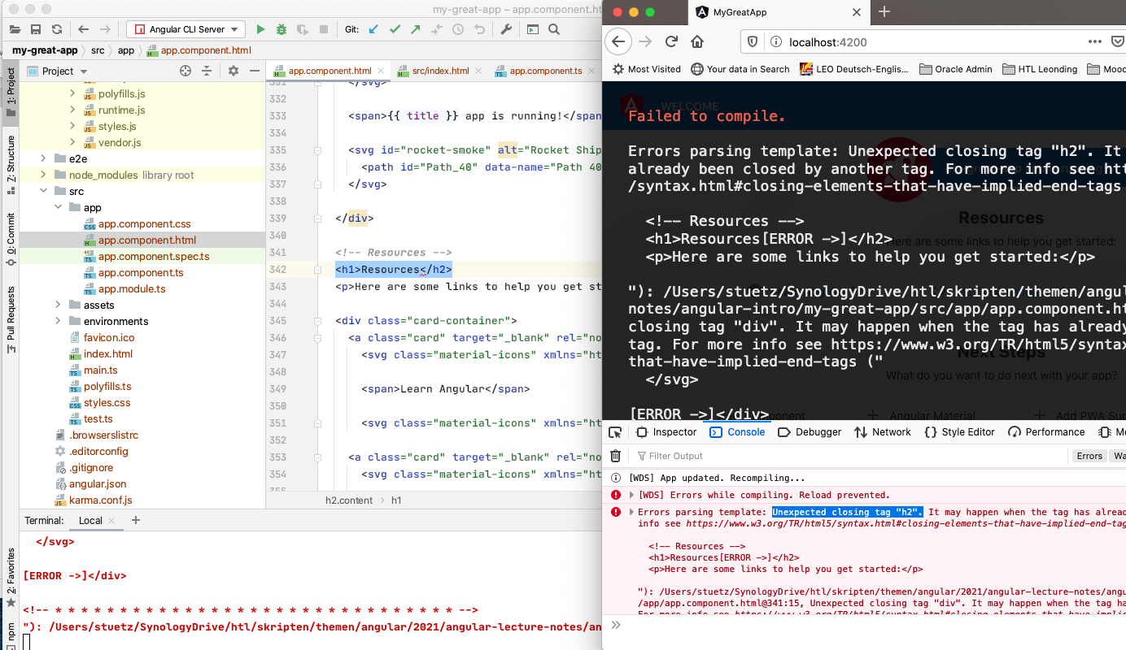Navigate back with WebStorm's left arrow icon
Screen dimensions: 1126x650
(x=84, y=29)
